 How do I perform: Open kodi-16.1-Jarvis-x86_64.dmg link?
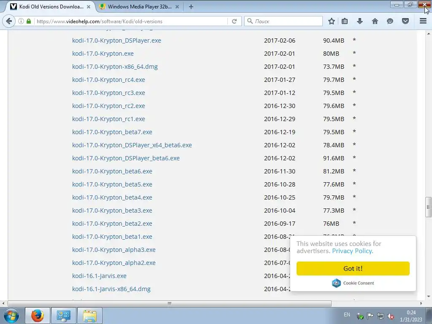[x=111, y=289]
